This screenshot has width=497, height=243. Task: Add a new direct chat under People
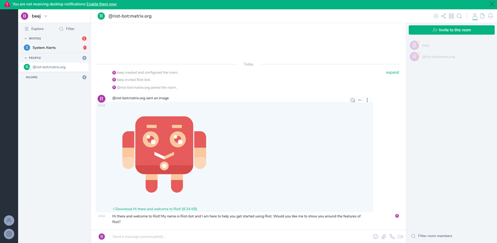[84, 58]
